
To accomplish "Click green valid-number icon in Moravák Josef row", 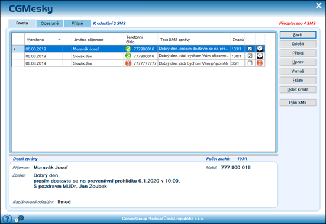I will pyautogui.click(x=128, y=49).
